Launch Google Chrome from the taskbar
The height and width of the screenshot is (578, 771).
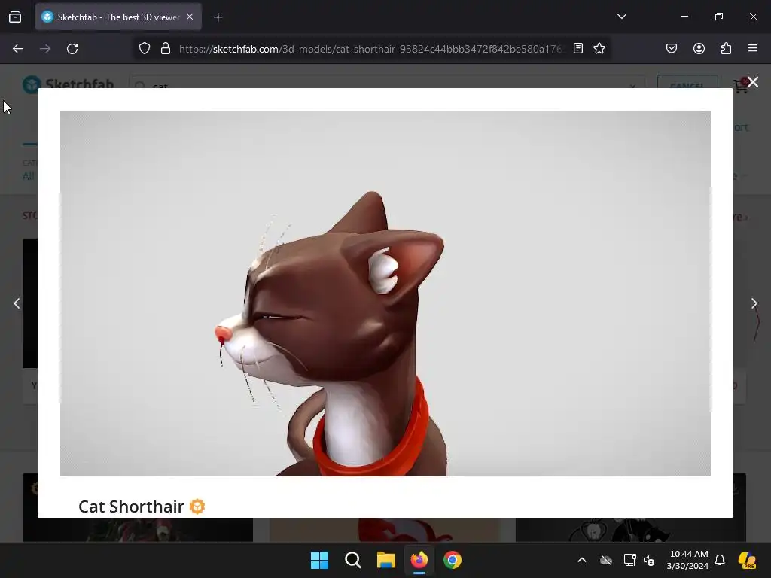click(453, 560)
